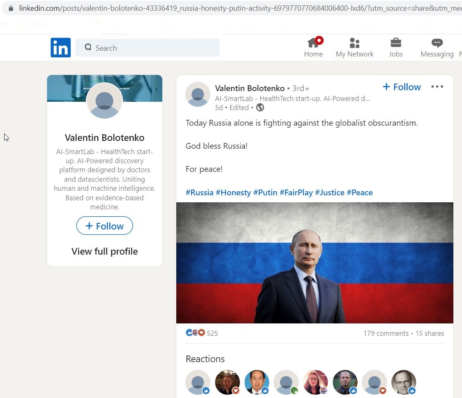The image size is (462, 398).
Task: Open the LinkedIn home logo
Action: pyautogui.click(x=61, y=48)
